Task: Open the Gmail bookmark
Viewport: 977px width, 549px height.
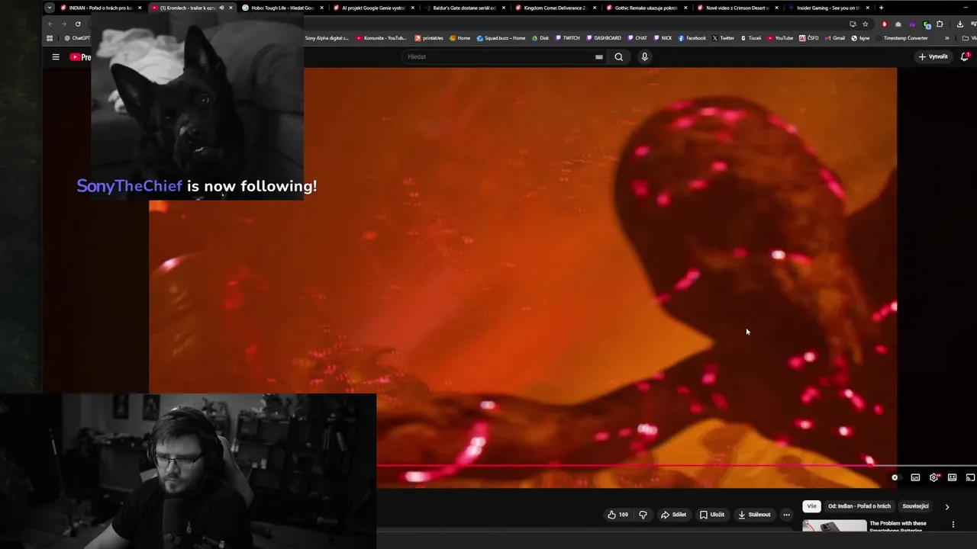Action: [x=835, y=38]
